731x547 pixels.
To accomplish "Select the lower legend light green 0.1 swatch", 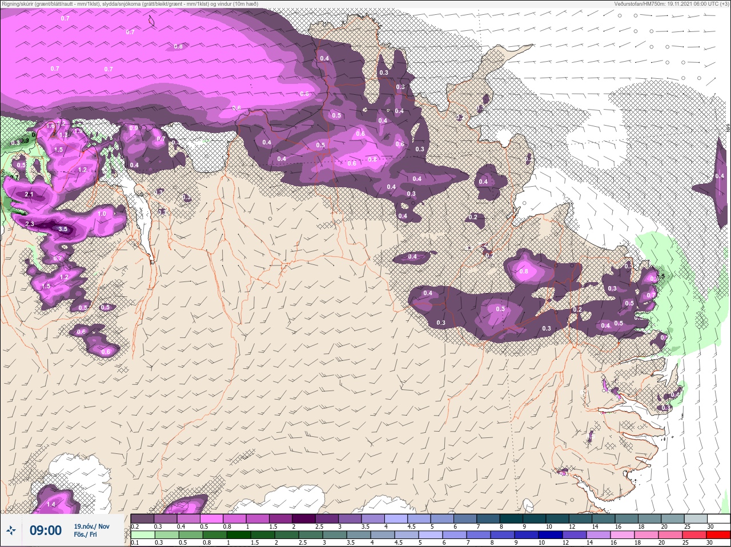I will (x=142, y=535).
